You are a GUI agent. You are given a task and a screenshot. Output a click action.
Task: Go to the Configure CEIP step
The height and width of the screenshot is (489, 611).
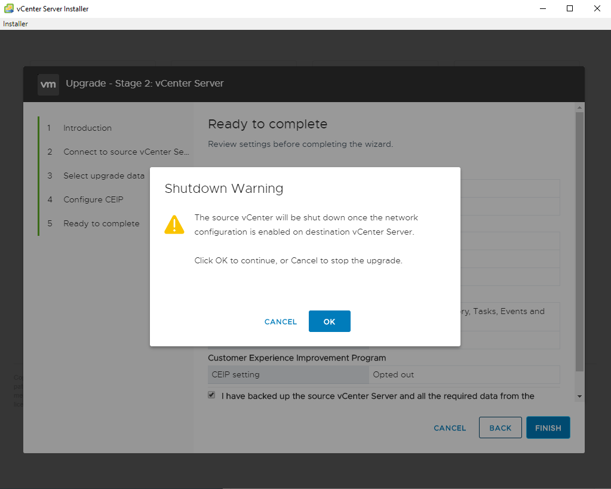93,199
